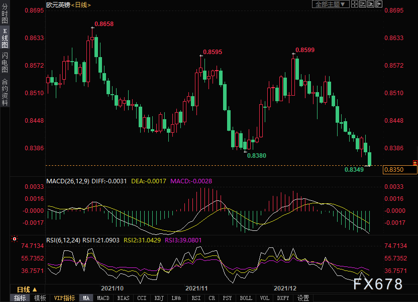Click the crosshair cursor icon in top toolbar

(x=354, y=4)
